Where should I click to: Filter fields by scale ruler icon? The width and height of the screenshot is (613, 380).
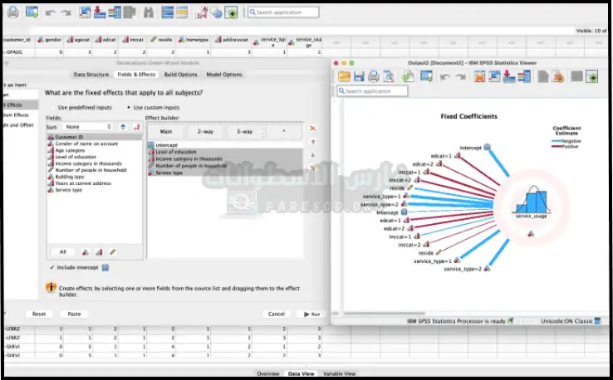pyautogui.click(x=113, y=251)
